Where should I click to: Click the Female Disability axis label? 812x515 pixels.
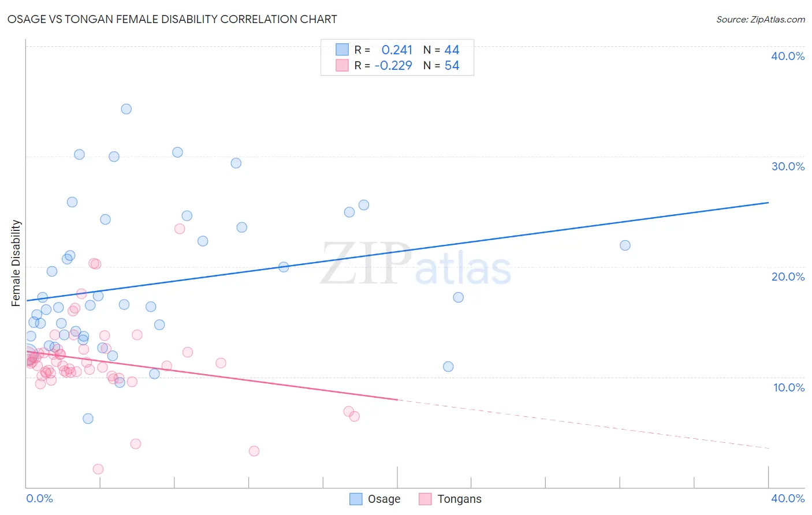click(16, 263)
